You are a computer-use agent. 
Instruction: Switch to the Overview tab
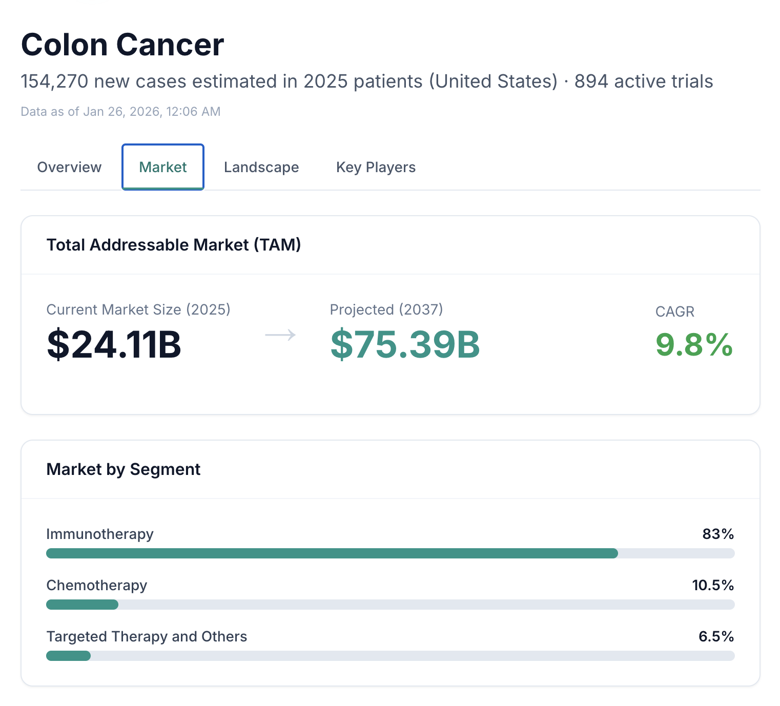point(69,167)
